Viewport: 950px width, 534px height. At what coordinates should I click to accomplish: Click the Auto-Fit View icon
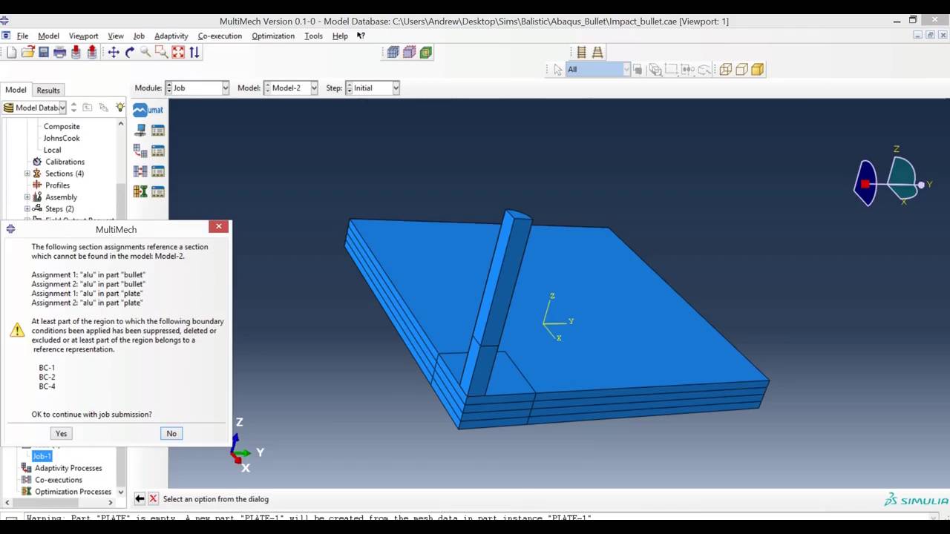coord(178,52)
